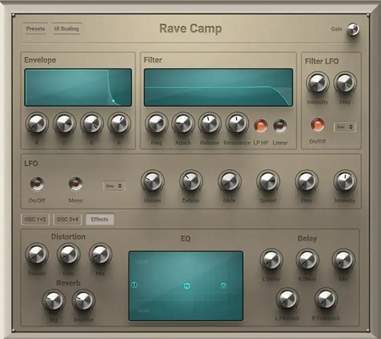The width and height of the screenshot is (381, 339).
Task: Toggle the Linear filter switch
Action: tap(280, 125)
